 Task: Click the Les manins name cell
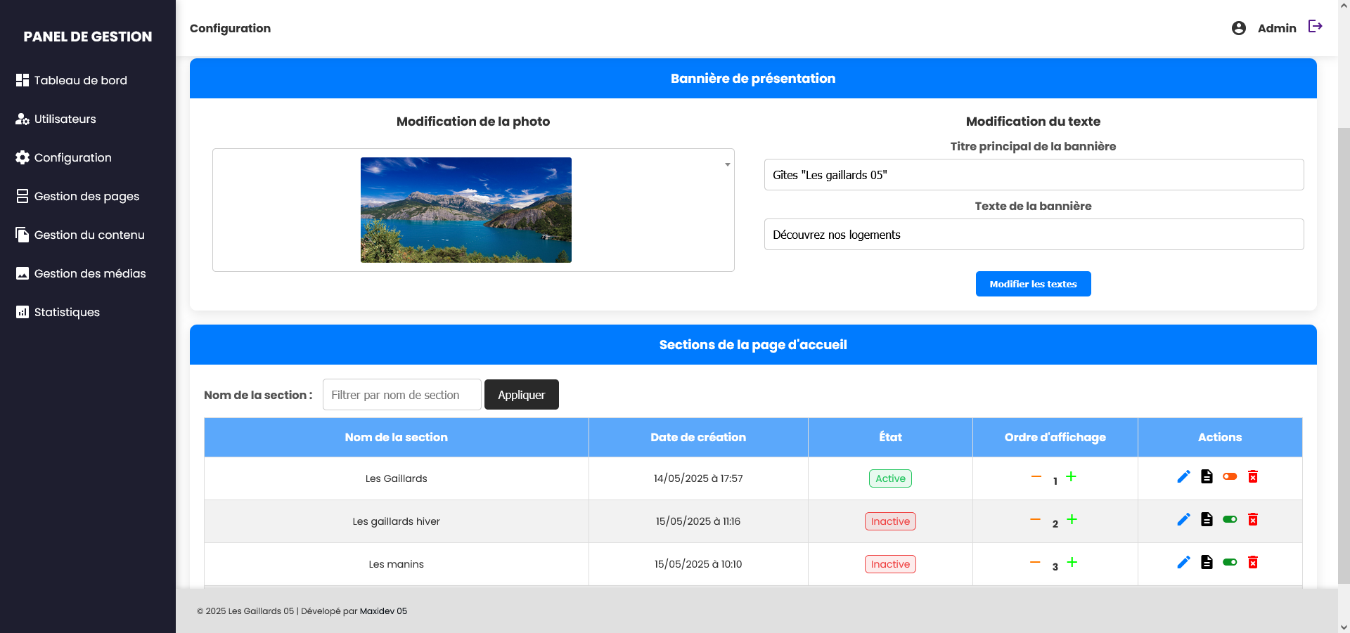point(397,564)
